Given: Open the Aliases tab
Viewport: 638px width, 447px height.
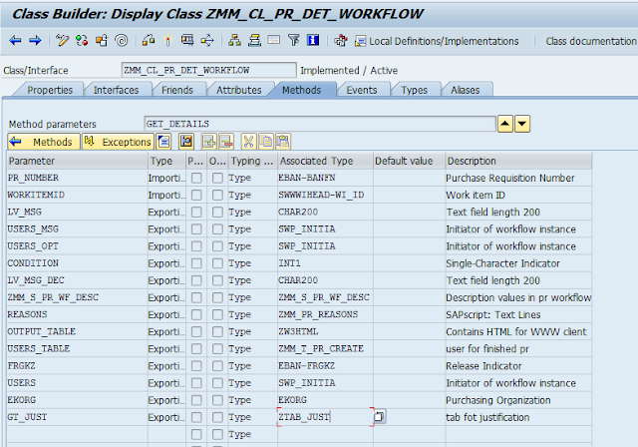Looking at the screenshot, I should [x=466, y=90].
